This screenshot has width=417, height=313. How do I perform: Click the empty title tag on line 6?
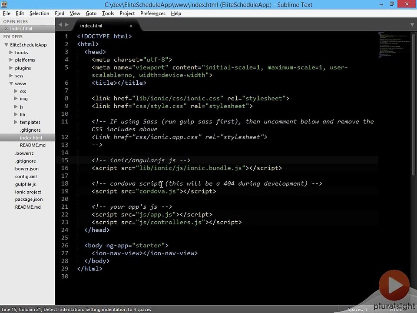119,83
